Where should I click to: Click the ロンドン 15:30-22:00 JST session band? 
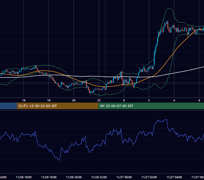(58, 106)
